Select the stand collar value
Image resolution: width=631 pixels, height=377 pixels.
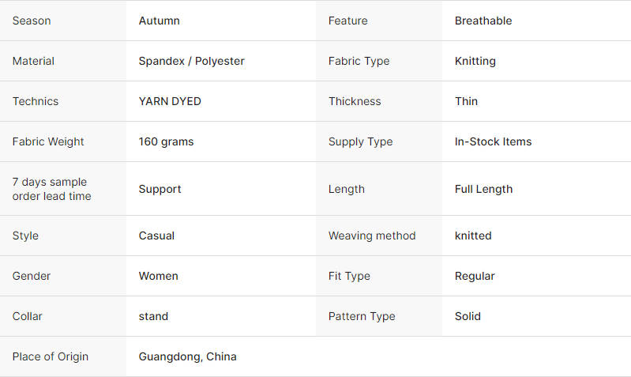(153, 316)
